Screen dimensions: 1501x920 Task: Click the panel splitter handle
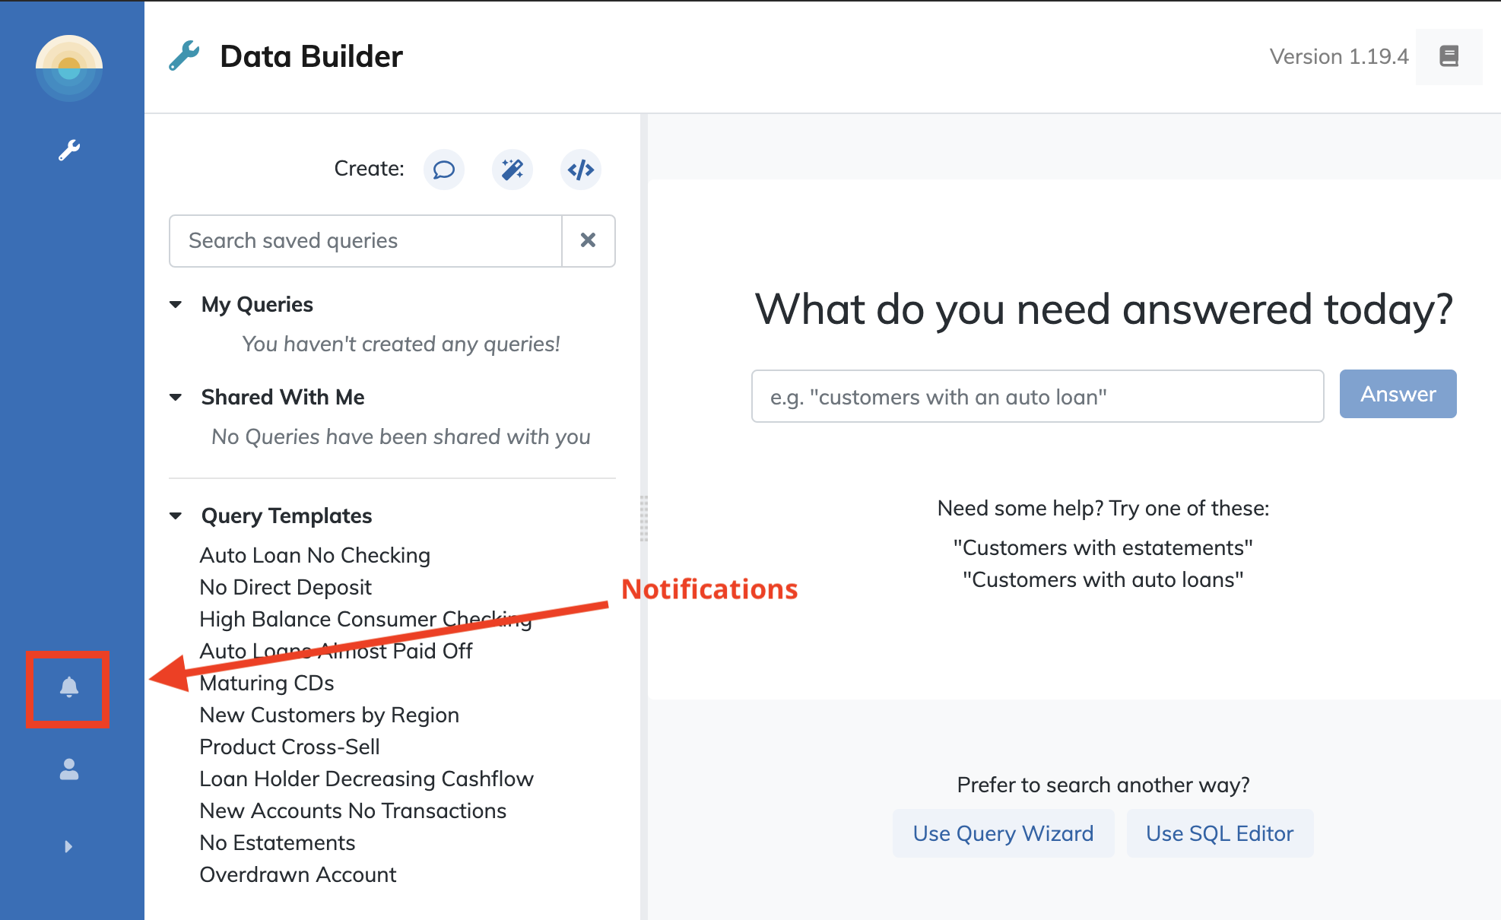pyautogui.click(x=644, y=518)
